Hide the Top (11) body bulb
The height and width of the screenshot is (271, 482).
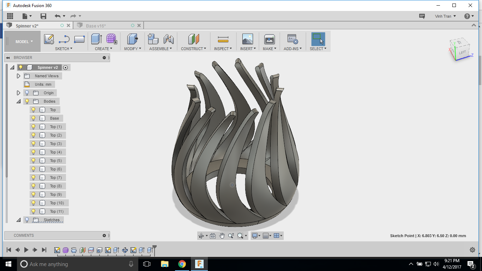click(34, 211)
